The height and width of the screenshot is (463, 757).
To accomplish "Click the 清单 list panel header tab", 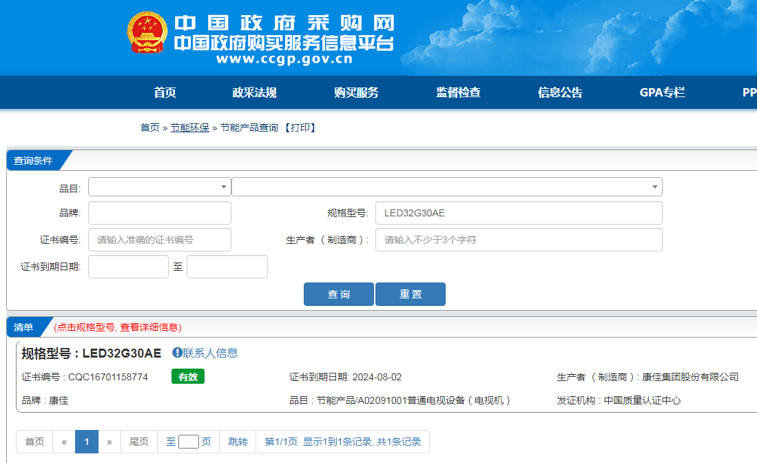I will click(x=23, y=327).
